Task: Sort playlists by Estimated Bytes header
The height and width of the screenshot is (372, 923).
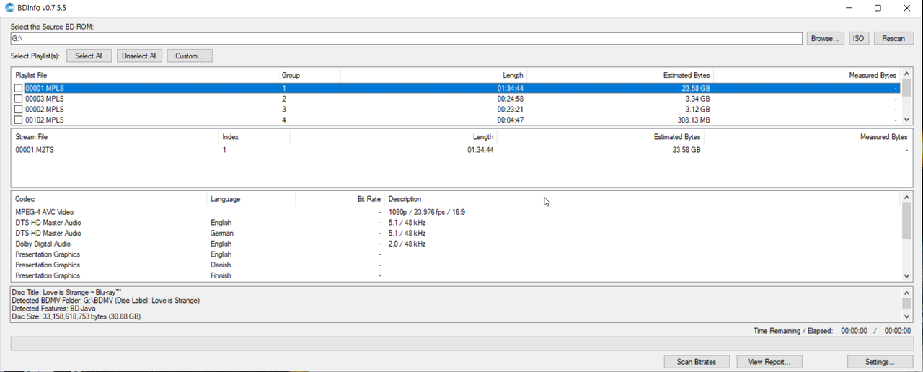Action: [620, 75]
